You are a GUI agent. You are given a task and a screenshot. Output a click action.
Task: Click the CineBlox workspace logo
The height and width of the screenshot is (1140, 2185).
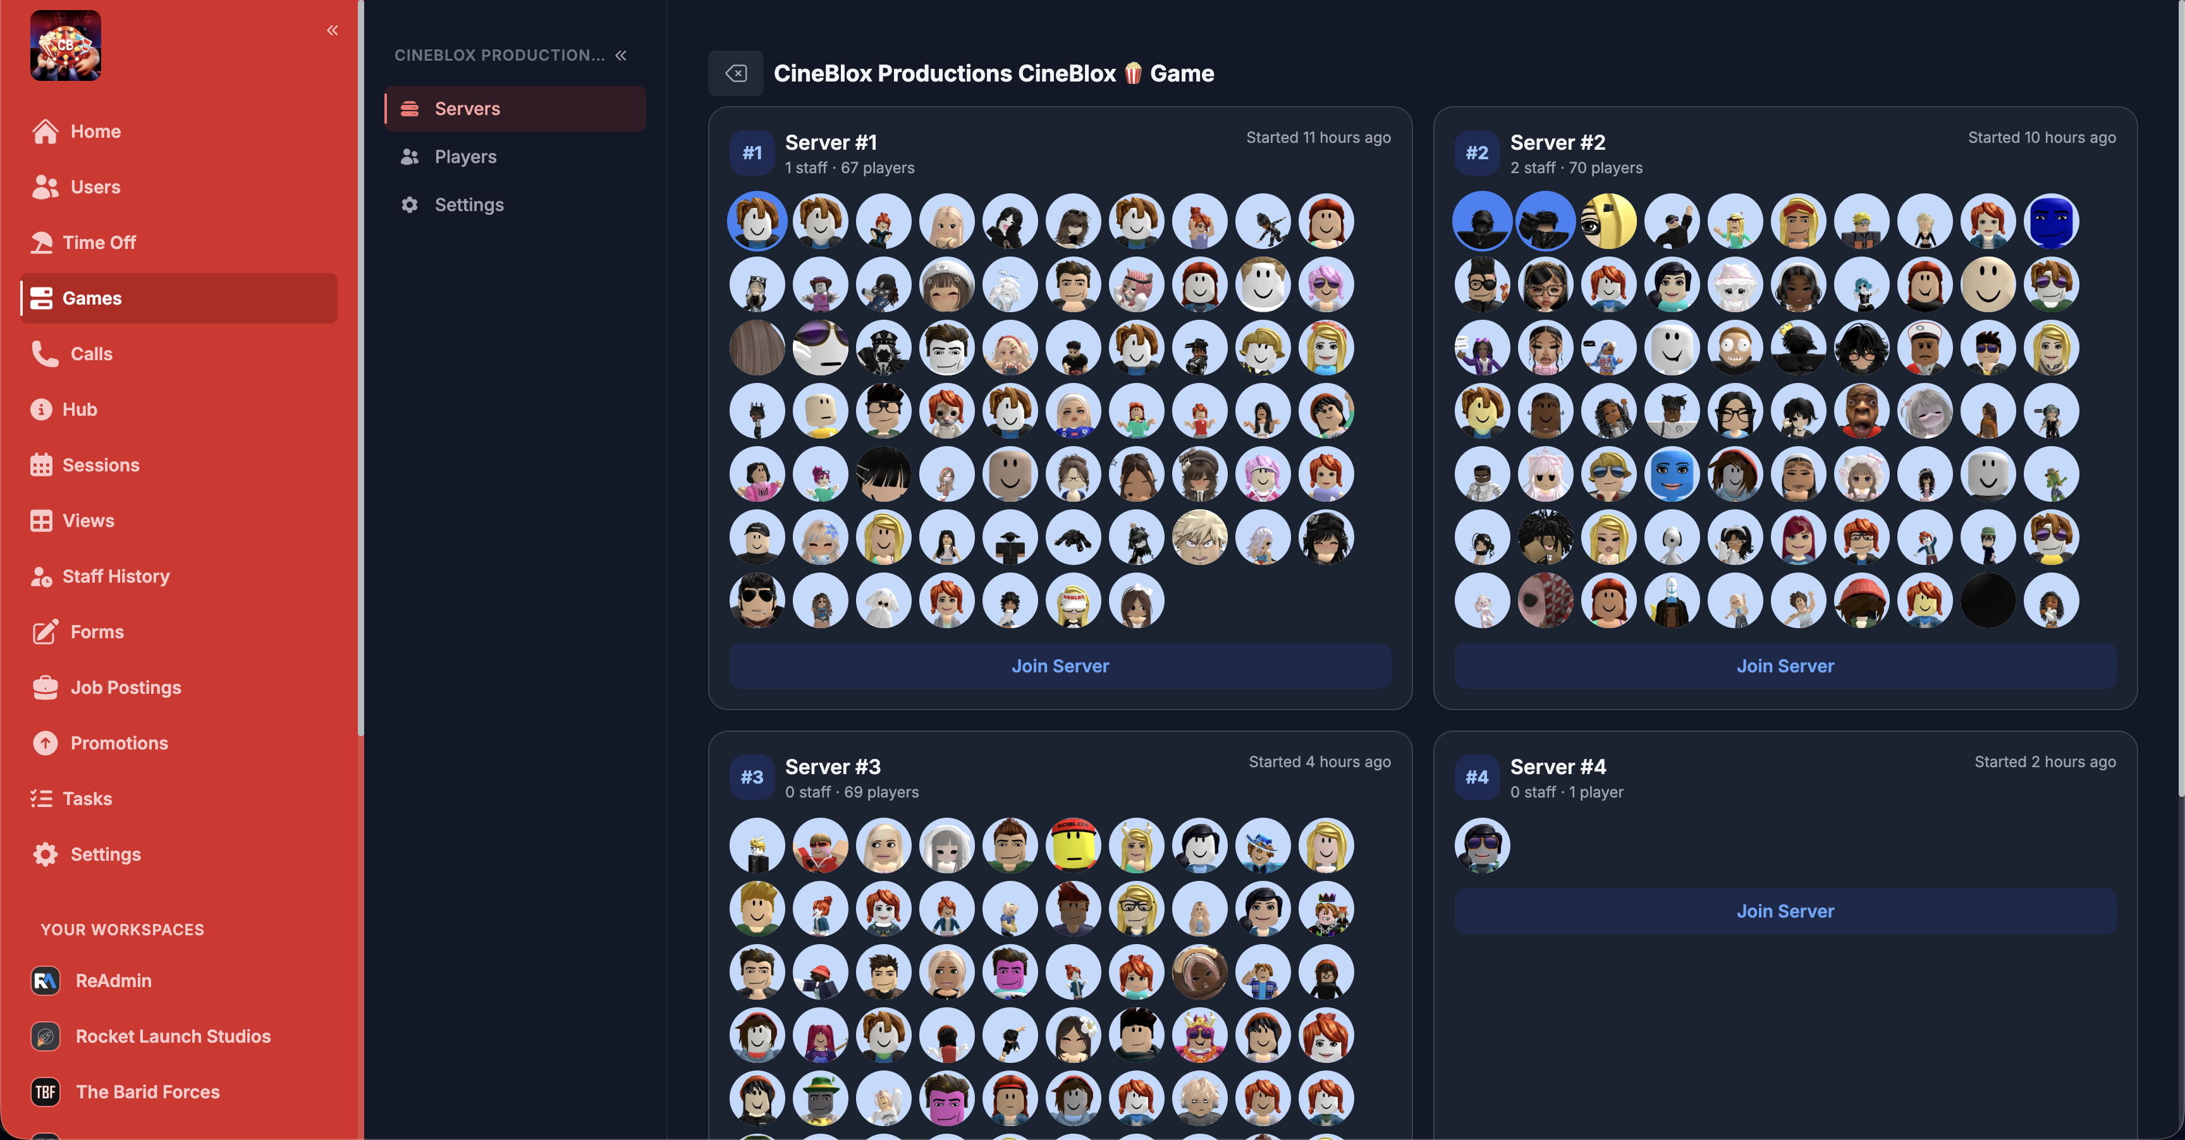pyautogui.click(x=65, y=45)
